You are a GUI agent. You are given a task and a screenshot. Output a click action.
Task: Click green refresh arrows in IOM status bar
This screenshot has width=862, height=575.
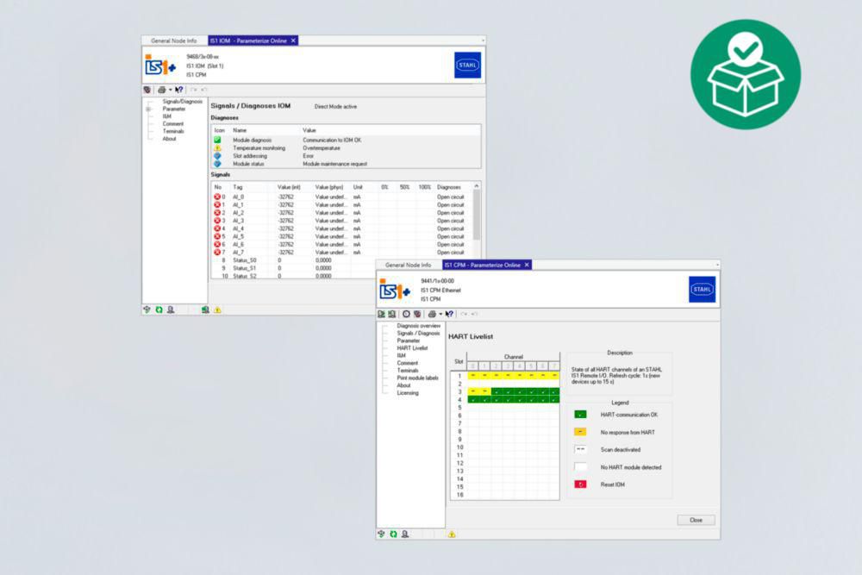[x=159, y=309]
